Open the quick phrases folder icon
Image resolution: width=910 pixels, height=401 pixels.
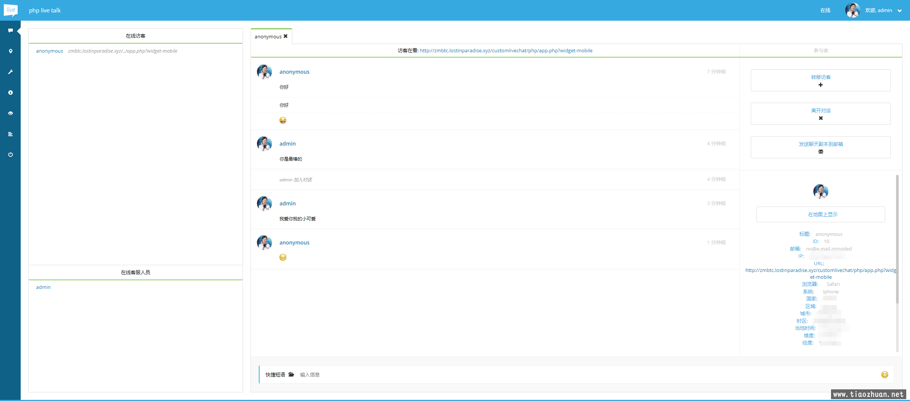(x=291, y=375)
